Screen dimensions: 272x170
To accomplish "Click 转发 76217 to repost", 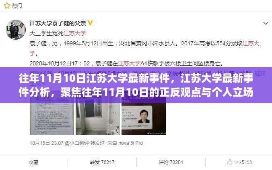I will pos(102,162).
